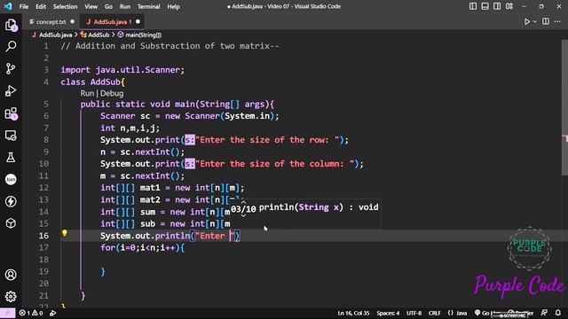Open the Manage gear icon
The image size is (568, 319).
pos(11,297)
